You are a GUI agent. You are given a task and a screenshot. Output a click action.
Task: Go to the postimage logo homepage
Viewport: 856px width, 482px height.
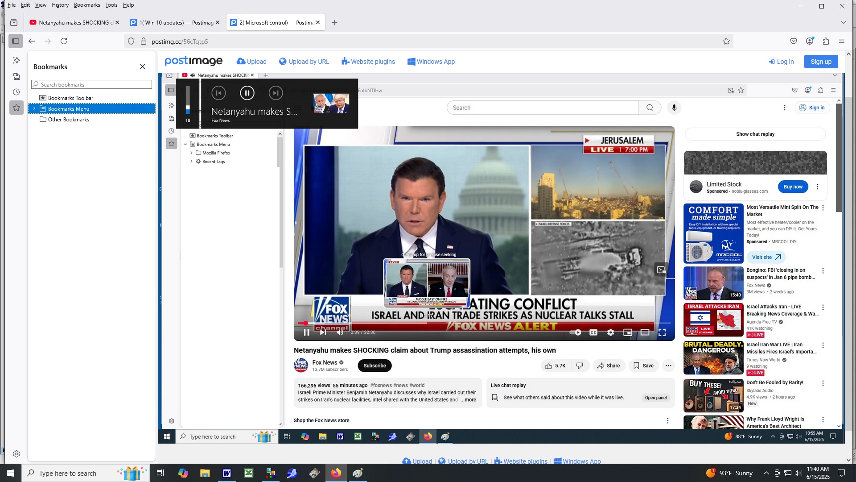(193, 61)
